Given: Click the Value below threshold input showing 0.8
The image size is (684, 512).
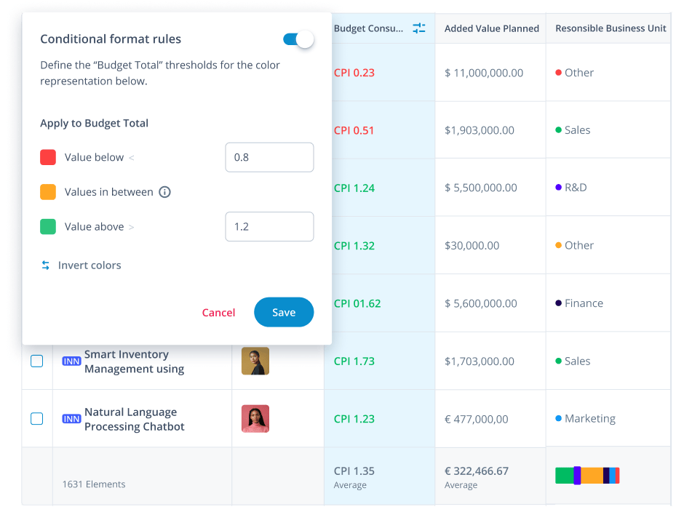Looking at the screenshot, I should pos(269,157).
